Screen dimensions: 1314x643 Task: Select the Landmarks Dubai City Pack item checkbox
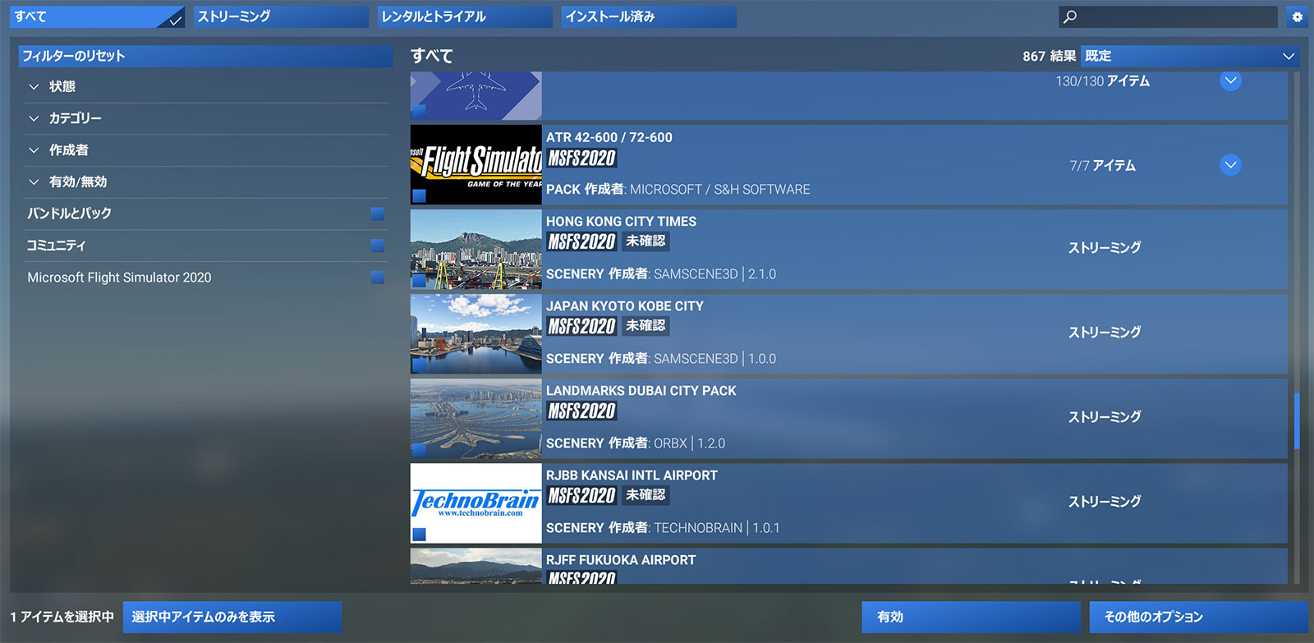[x=419, y=449]
